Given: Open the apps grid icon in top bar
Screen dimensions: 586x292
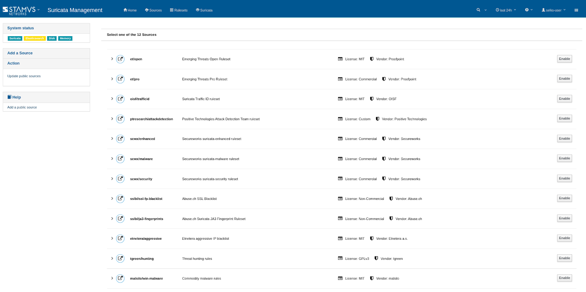Looking at the screenshot, I should coord(576,10).
